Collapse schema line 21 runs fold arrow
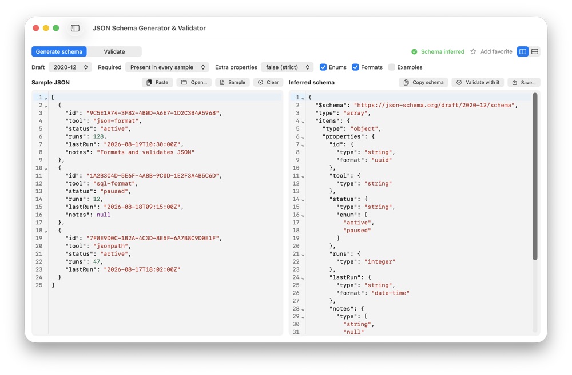The image size is (572, 375). (x=303, y=255)
